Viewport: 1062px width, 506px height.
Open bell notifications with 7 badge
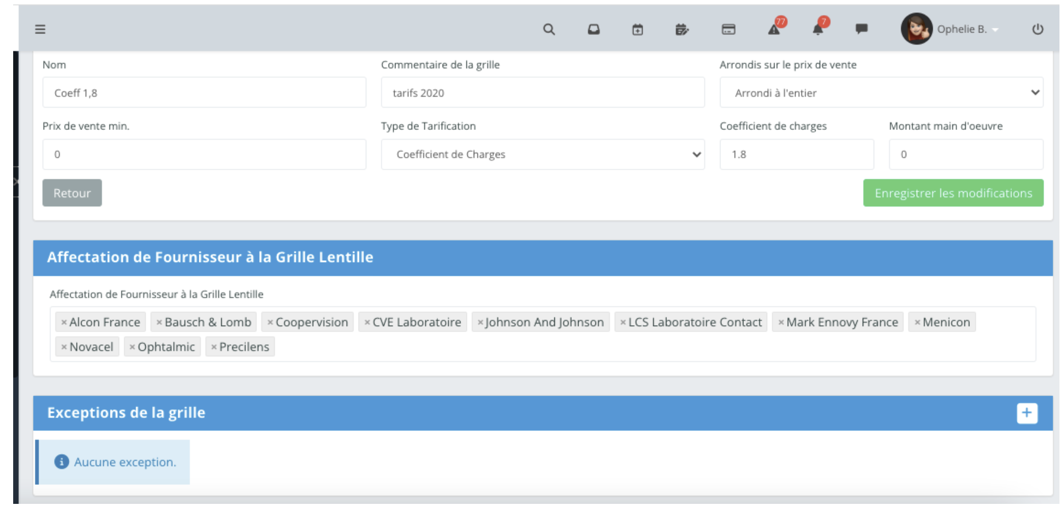click(x=818, y=29)
